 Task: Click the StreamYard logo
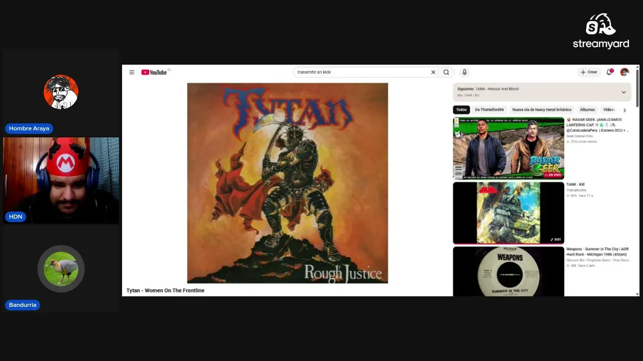pos(601,31)
